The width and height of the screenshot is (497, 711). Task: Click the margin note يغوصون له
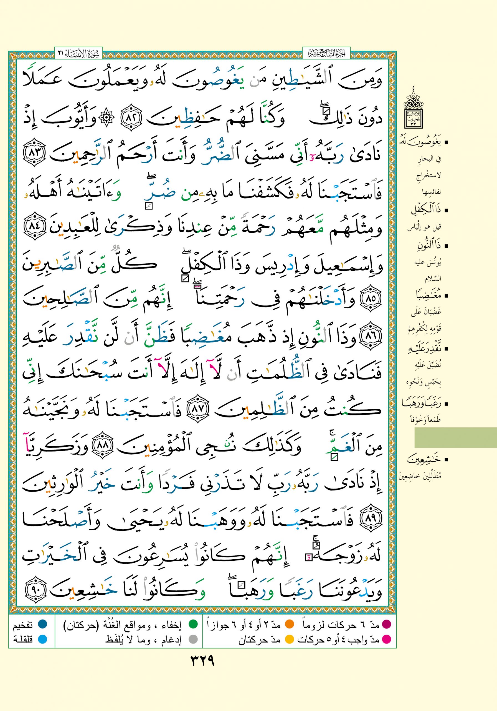pyautogui.click(x=421, y=142)
